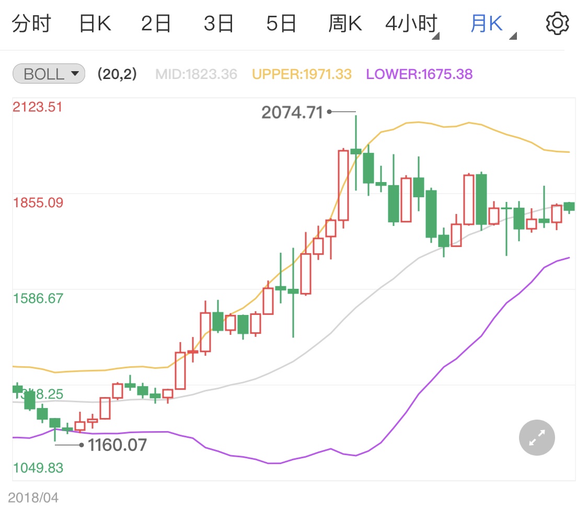
Task: Click the 2074.71 high price marker
Action: click(x=292, y=112)
